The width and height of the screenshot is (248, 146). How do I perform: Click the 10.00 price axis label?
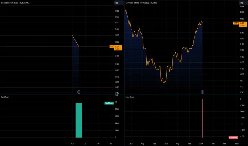coord(242,74)
